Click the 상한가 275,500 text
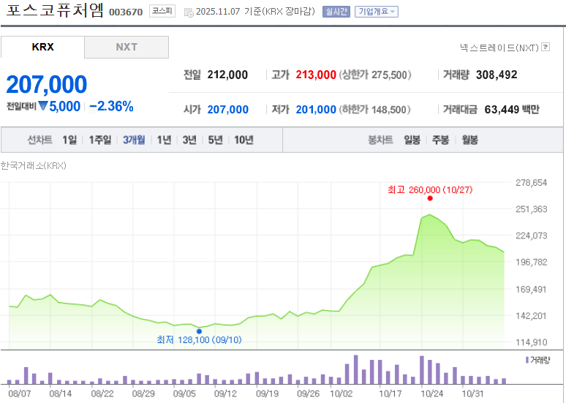The image size is (566, 403). click(x=374, y=75)
